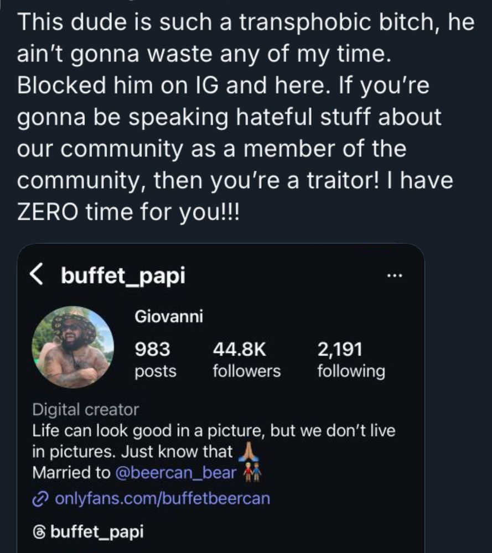
Task: Click the Digital creator category label
Action: (86, 410)
